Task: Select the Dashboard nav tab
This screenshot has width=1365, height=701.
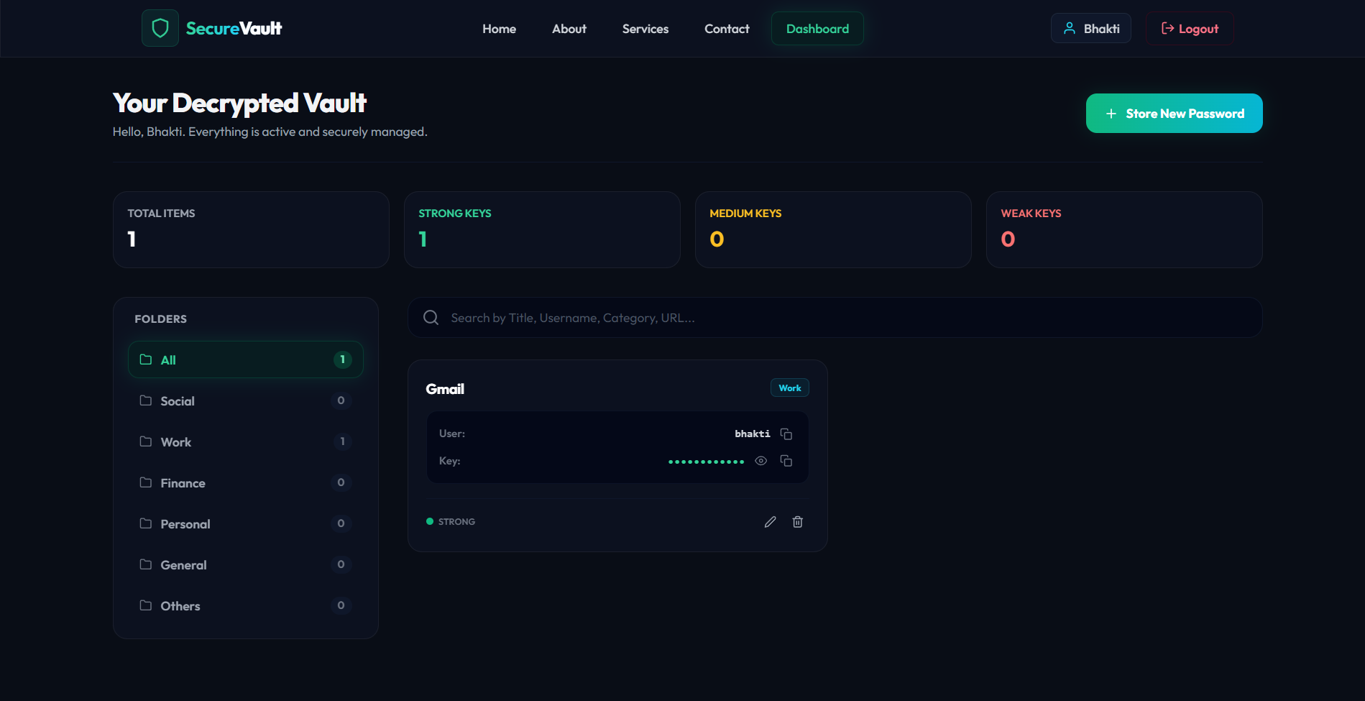Action: 818,29
